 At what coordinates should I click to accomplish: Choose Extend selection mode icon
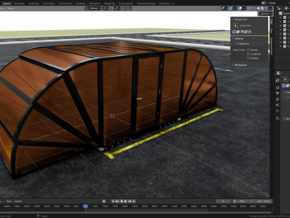238,31
